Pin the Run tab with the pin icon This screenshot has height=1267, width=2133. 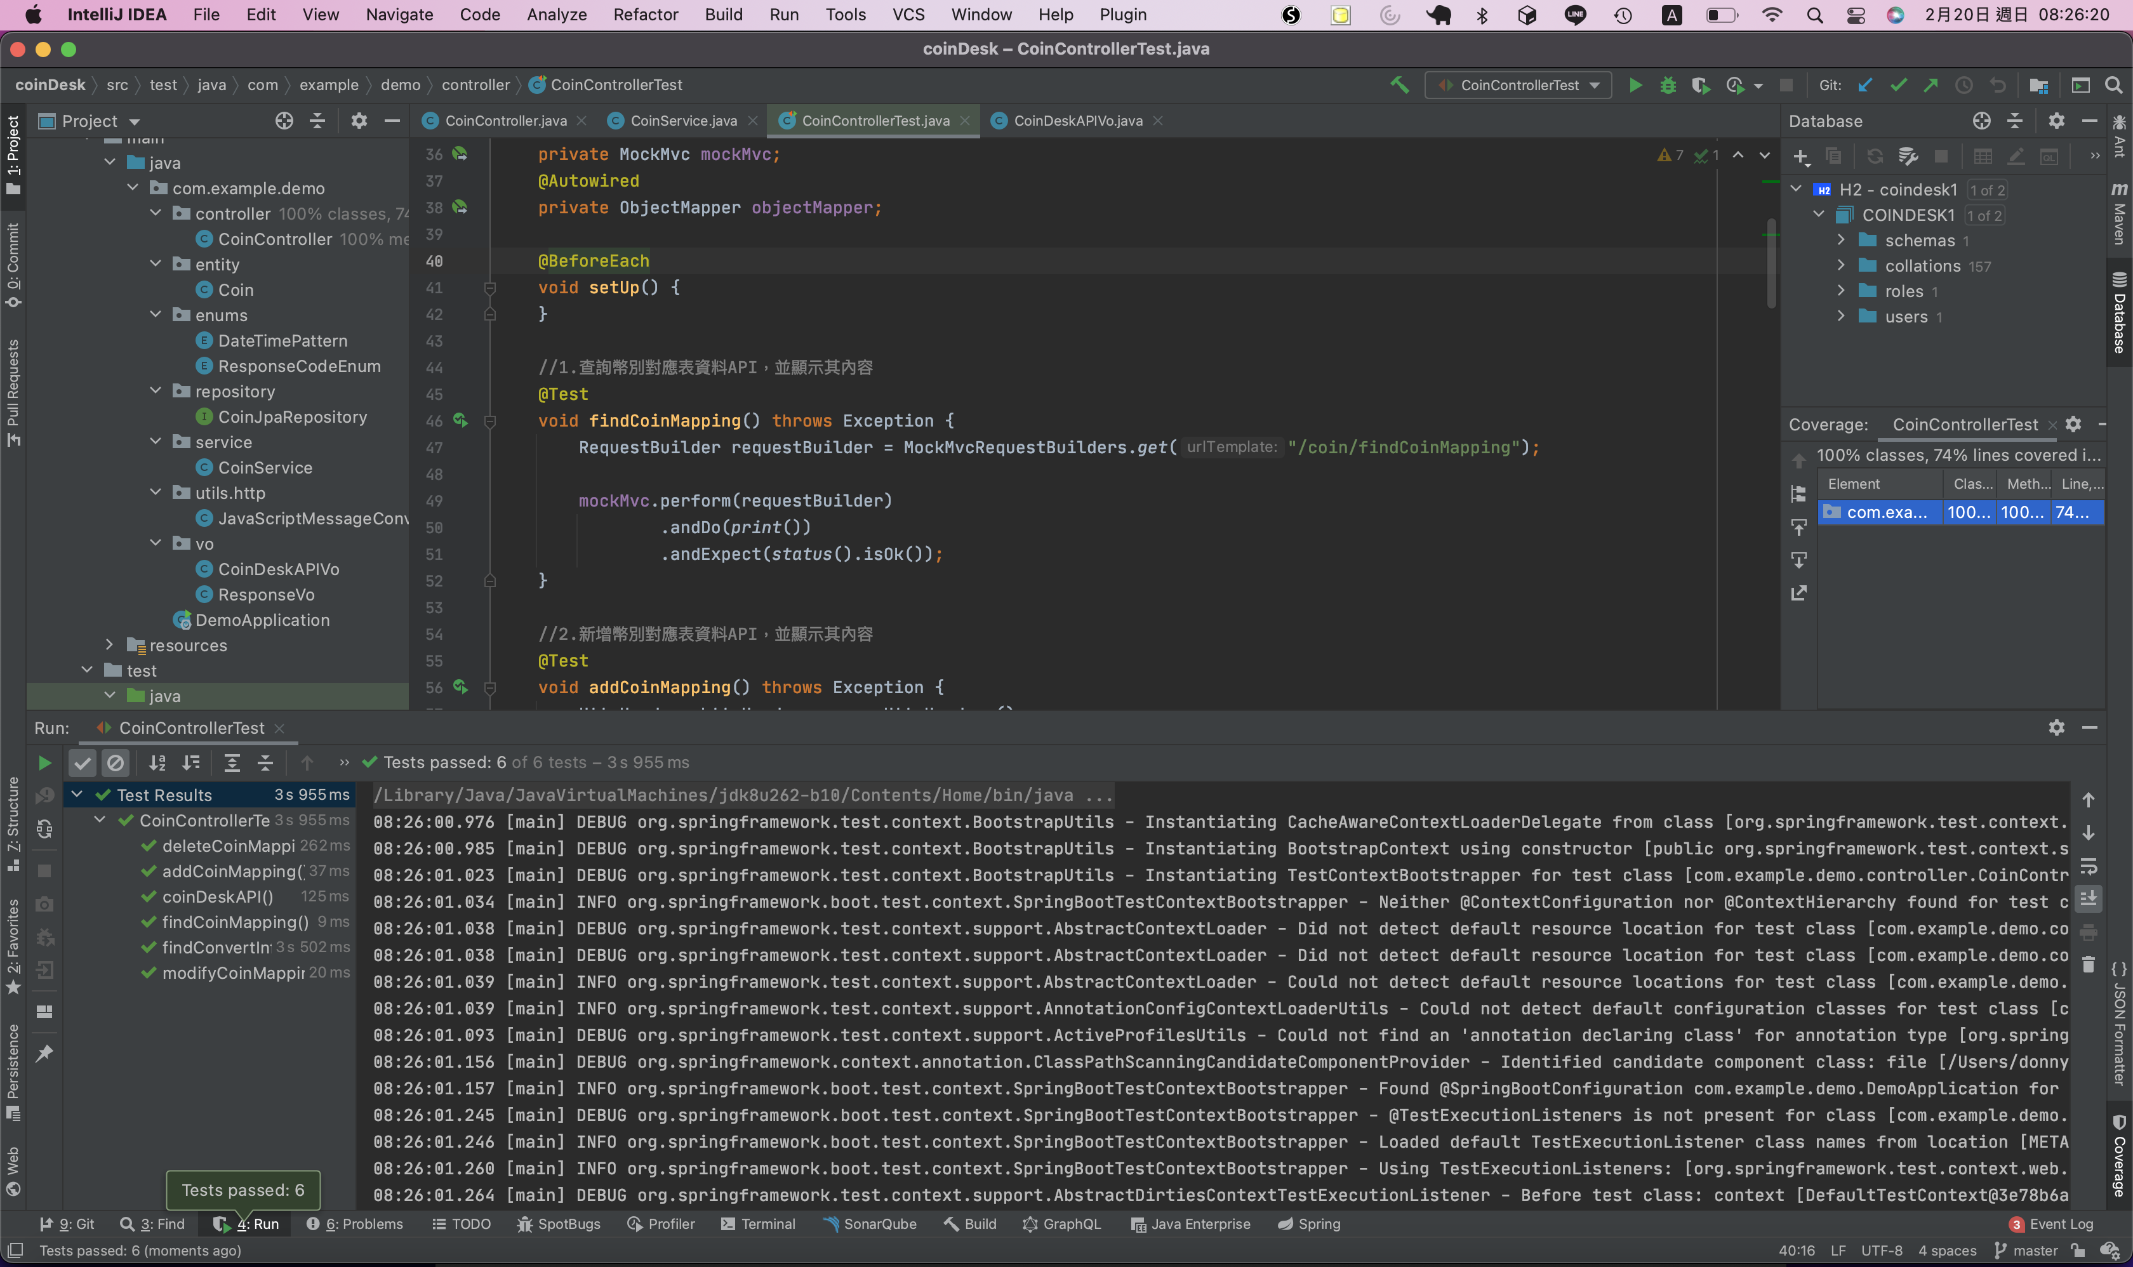coord(44,1054)
